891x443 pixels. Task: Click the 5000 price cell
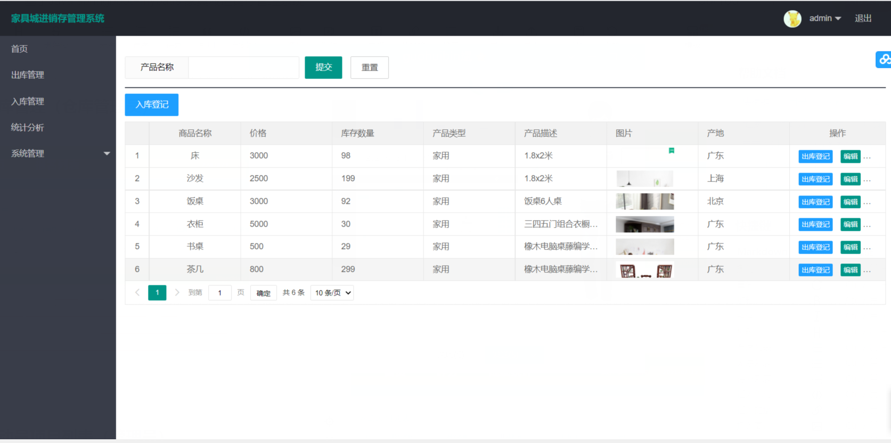coord(287,224)
